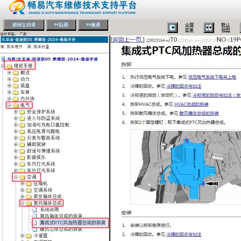Screen dimensions: 241x241
Task: Click the 比亚迪-驱逐舰05 荣耀版 title bar
Action: coord(54,40)
